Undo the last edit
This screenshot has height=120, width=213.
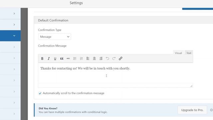[x=107, y=59]
